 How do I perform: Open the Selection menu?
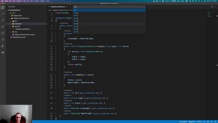19,1
